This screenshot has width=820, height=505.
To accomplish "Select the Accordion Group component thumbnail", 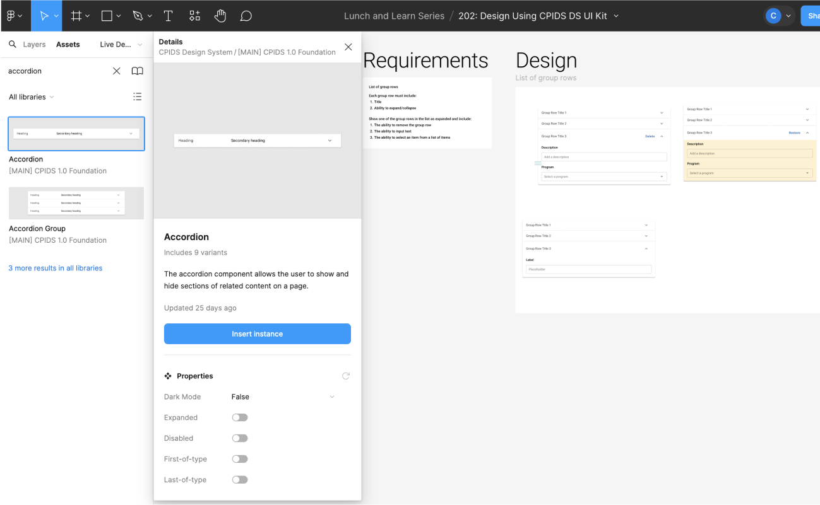I will pos(76,203).
